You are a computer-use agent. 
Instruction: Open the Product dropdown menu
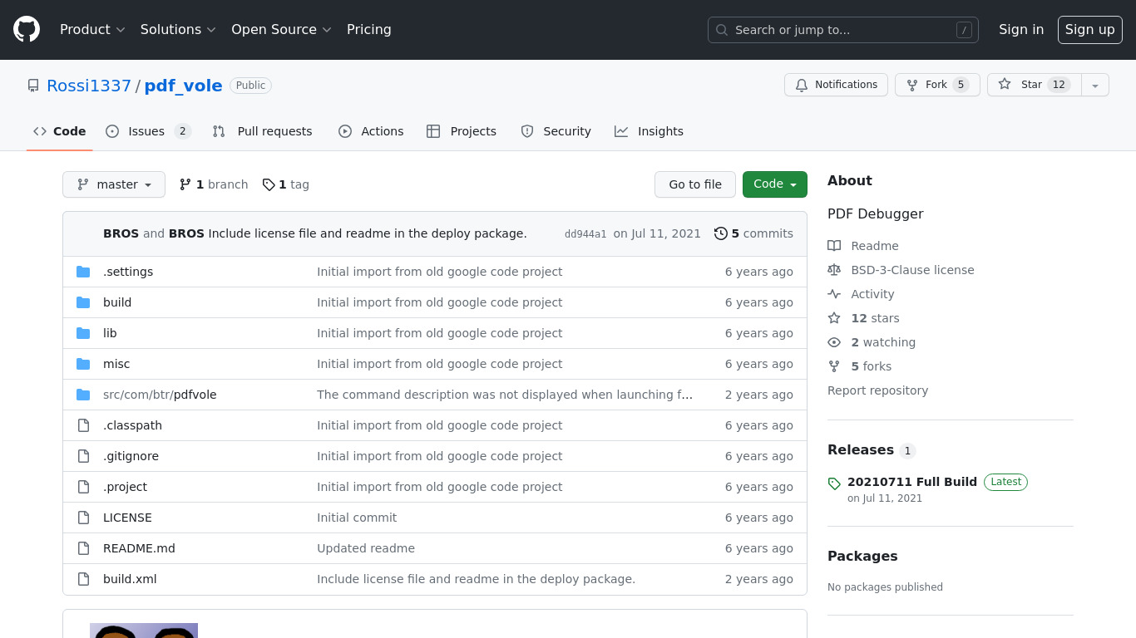[92, 30]
